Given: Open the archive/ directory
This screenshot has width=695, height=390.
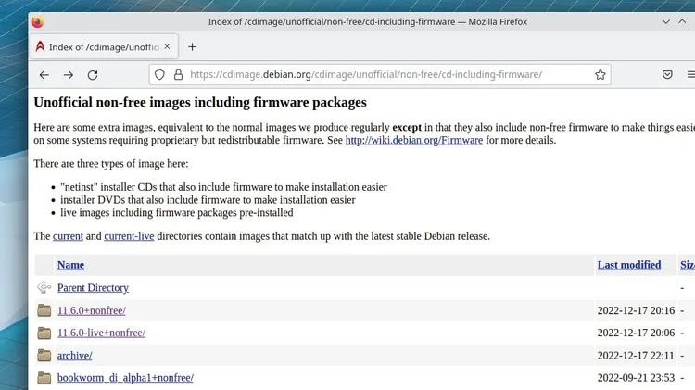Looking at the screenshot, I should 74,356.
